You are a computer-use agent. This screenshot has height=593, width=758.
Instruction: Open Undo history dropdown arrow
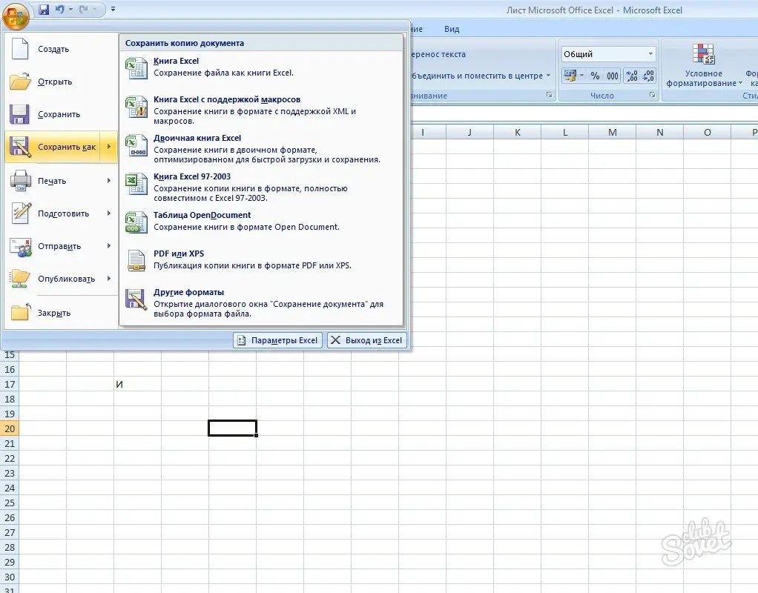pyautogui.click(x=70, y=9)
